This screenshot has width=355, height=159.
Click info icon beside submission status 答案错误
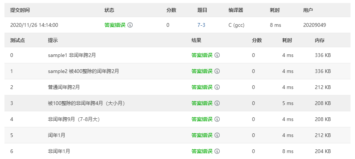pos(130,25)
